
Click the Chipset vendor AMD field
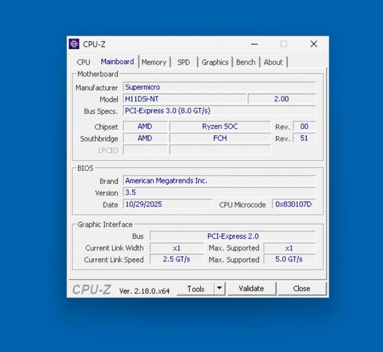145,126
